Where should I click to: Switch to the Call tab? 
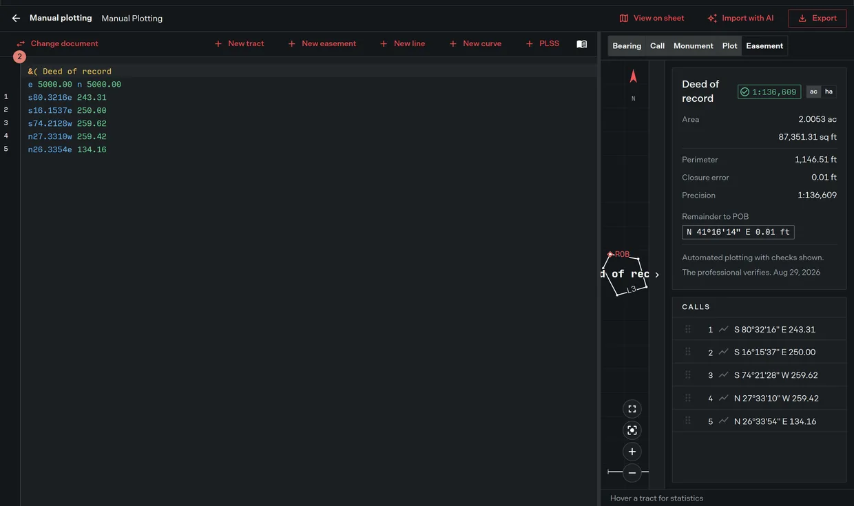coord(658,46)
